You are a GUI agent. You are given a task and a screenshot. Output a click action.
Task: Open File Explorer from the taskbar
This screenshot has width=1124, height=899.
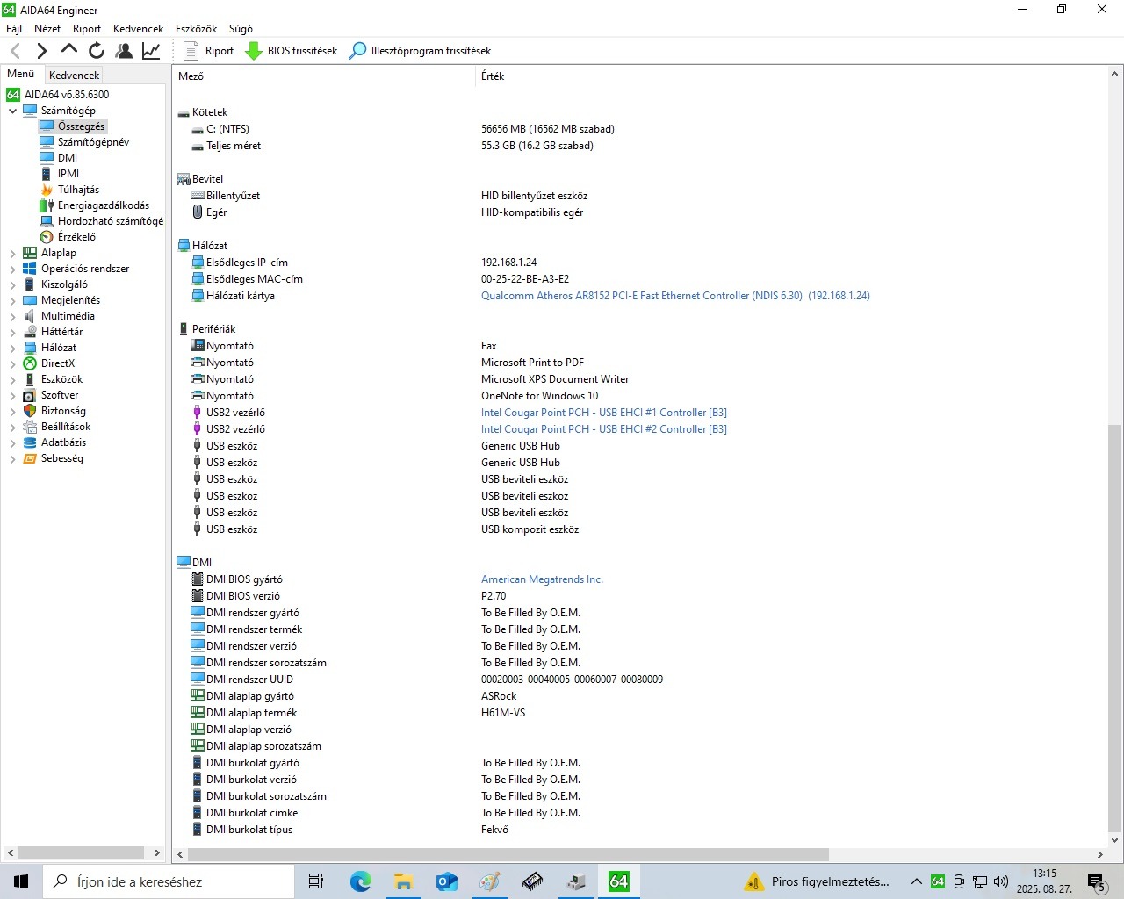click(x=403, y=881)
